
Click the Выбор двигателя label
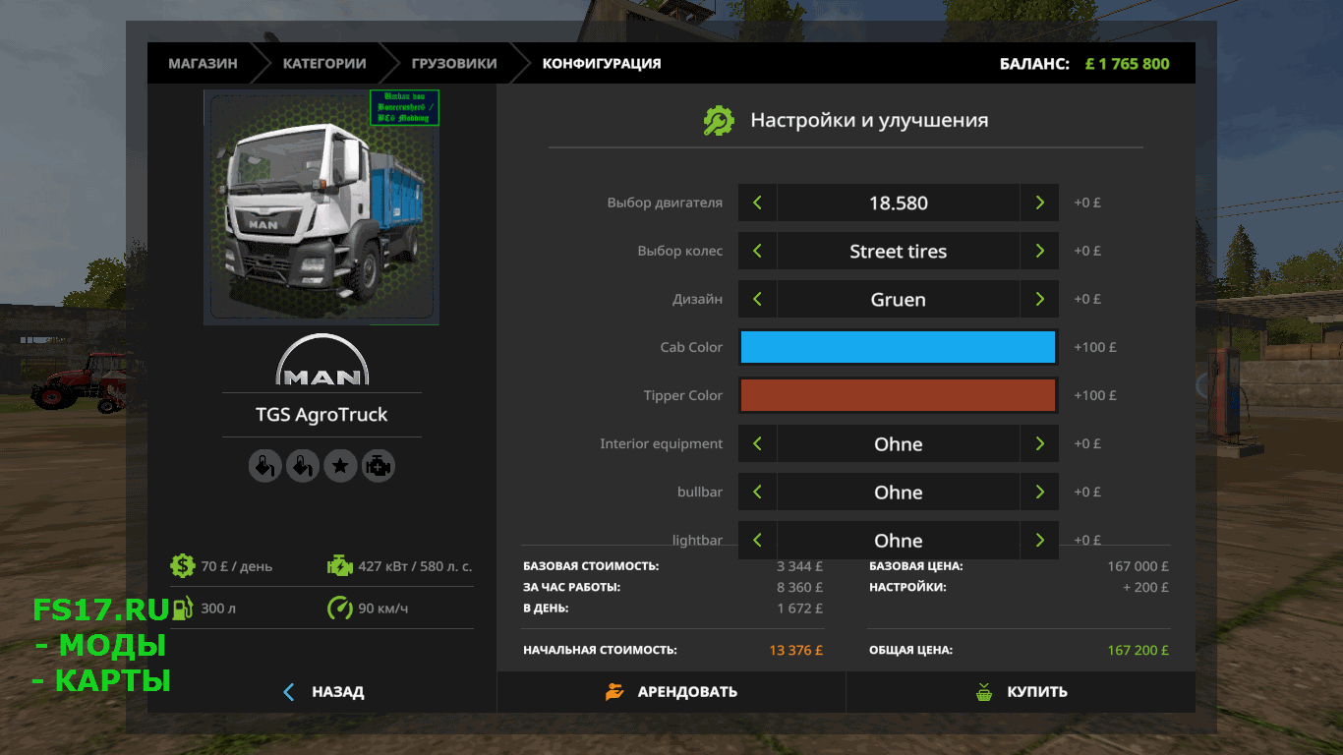click(x=665, y=203)
